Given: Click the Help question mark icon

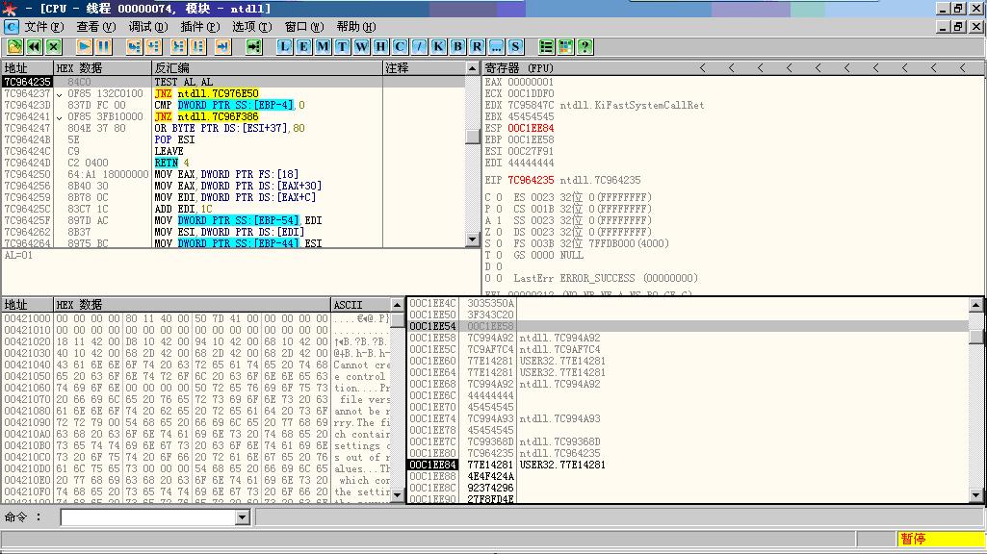Looking at the screenshot, I should pos(584,46).
